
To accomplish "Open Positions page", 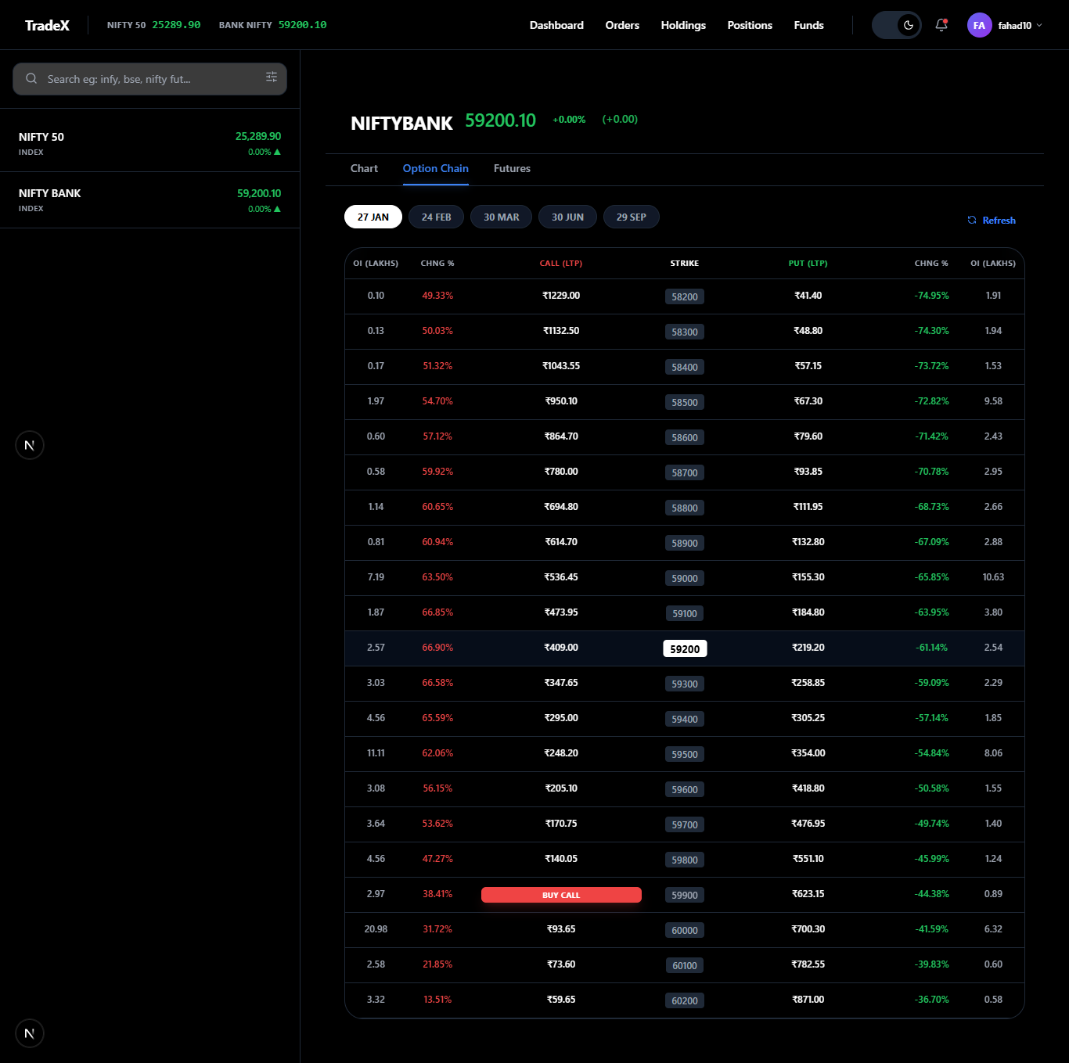I will coord(750,25).
